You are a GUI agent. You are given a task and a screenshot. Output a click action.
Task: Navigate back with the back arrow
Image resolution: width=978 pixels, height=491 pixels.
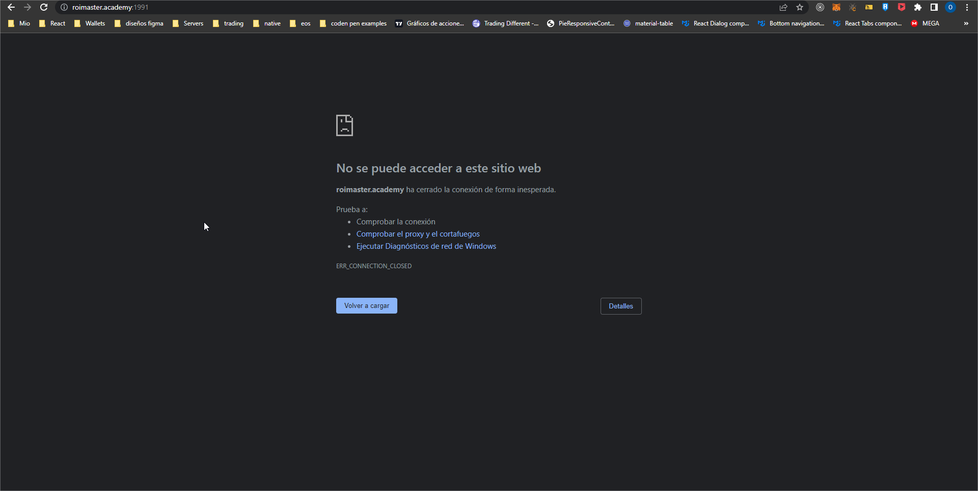tap(11, 7)
